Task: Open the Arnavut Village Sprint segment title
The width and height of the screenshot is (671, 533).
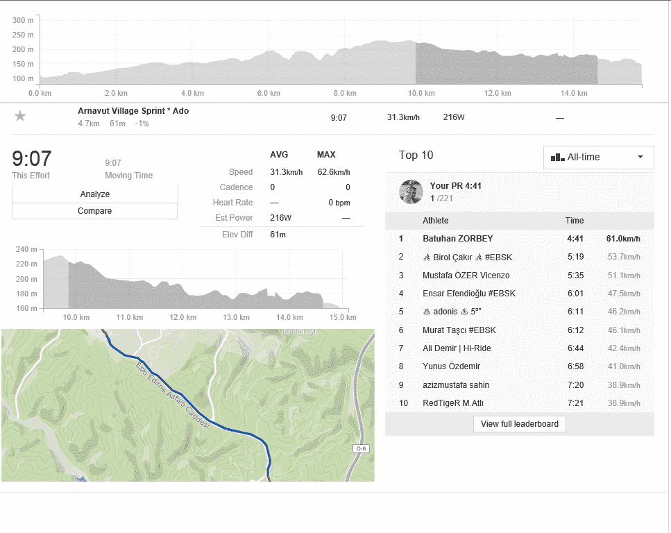Action: pyautogui.click(x=133, y=111)
